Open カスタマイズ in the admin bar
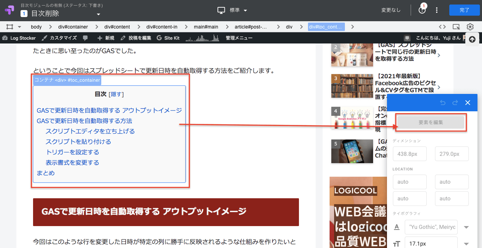 (x=59, y=38)
